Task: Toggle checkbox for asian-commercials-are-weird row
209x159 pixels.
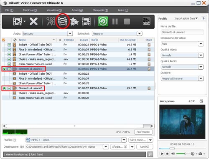Action: [x=9, y=64]
